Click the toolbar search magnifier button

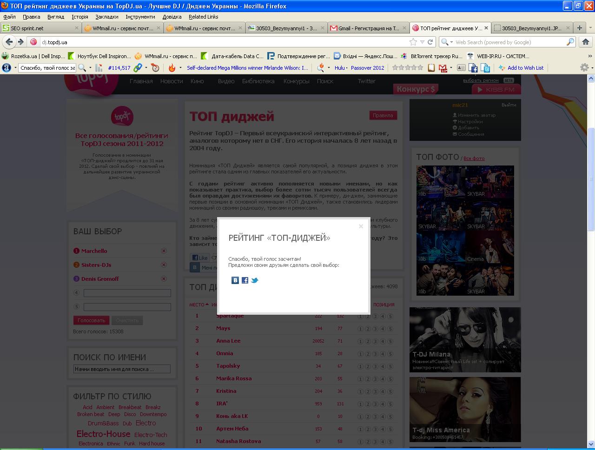[x=82, y=68]
